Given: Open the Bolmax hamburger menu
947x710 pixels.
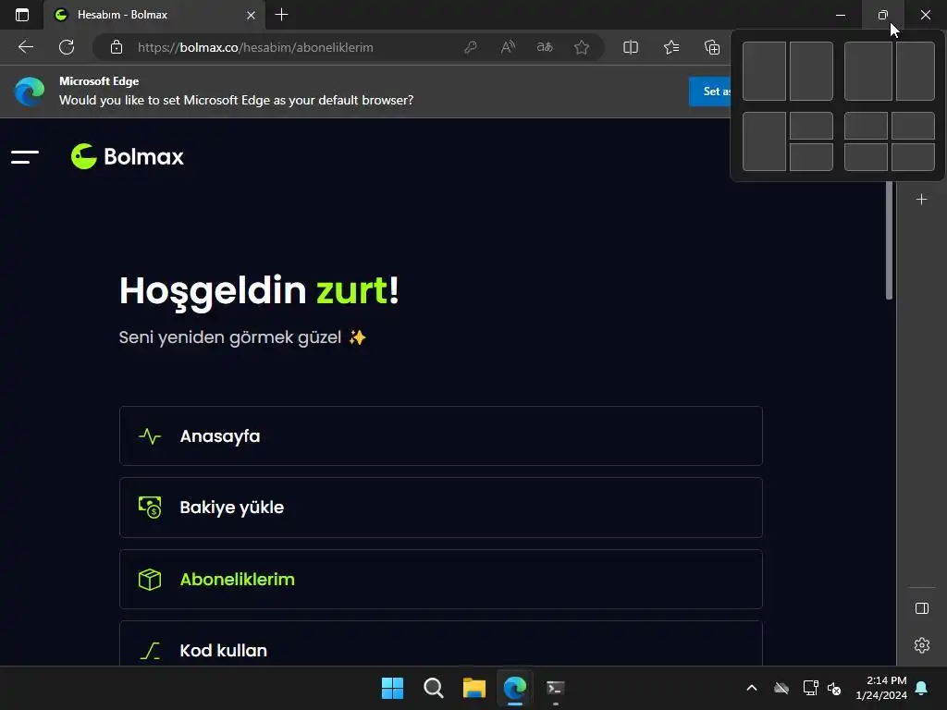Looking at the screenshot, I should pos(25,157).
